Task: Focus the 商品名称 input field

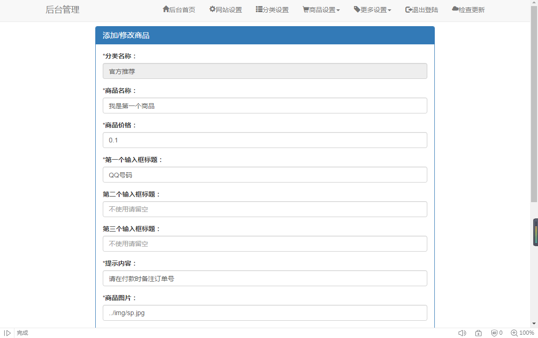Action: pyautogui.click(x=265, y=106)
